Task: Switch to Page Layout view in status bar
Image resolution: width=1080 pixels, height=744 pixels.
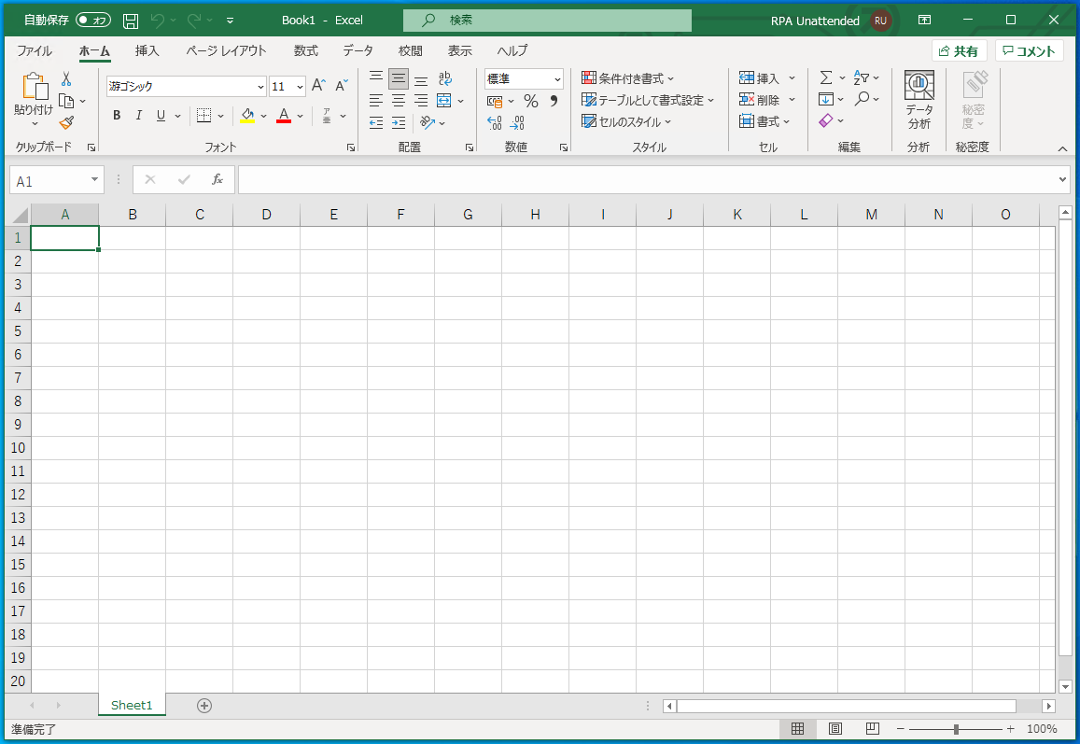Action: (x=835, y=729)
